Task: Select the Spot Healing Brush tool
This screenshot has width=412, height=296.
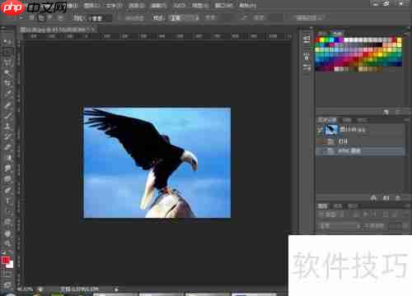Action: [7, 105]
